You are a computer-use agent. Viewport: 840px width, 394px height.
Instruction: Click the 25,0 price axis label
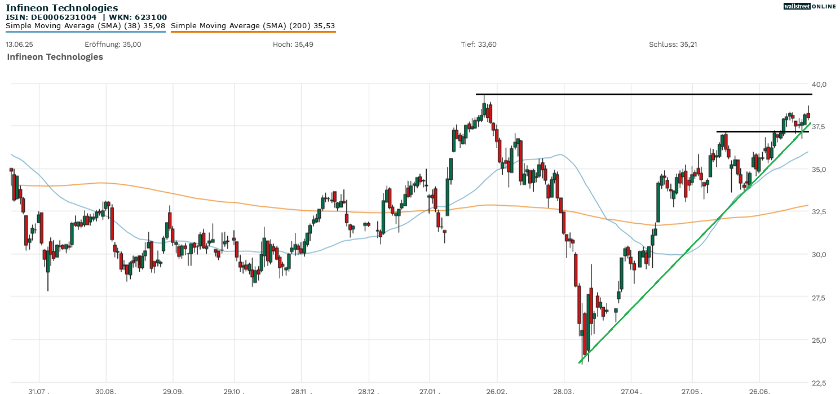tap(820, 340)
